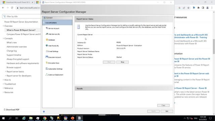
Task: Open Change log article
Action: pyautogui.click(x=12, y=51)
